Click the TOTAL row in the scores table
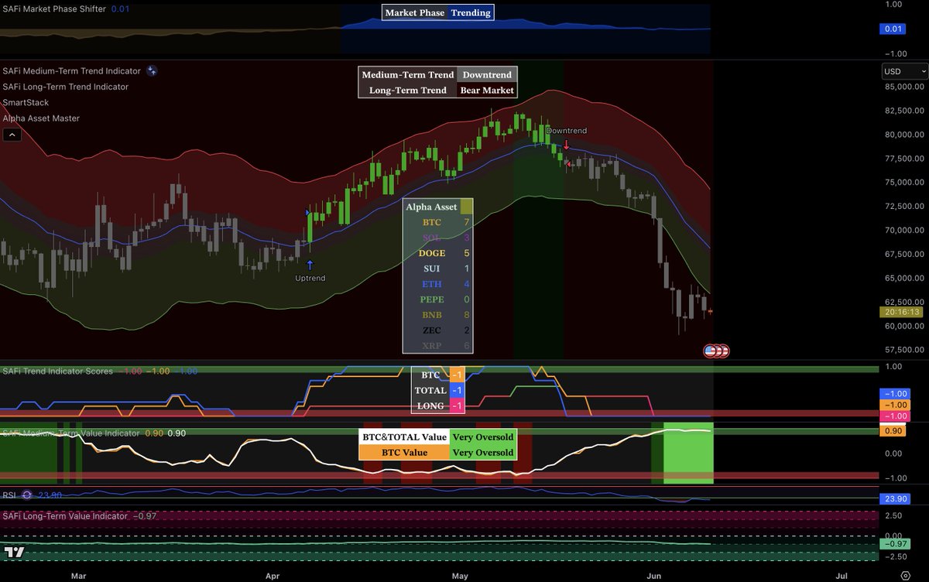The height and width of the screenshot is (582, 929). pyautogui.click(x=438, y=391)
